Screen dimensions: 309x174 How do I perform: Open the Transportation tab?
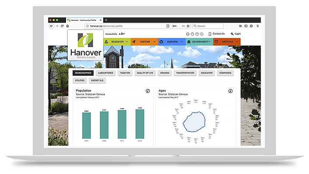tap(185, 73)
